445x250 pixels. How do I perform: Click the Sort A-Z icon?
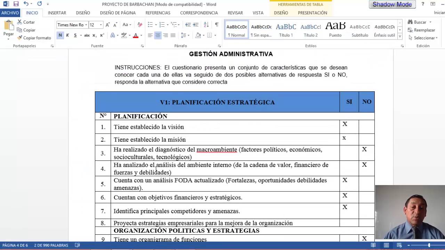click(x=206, y=25)
